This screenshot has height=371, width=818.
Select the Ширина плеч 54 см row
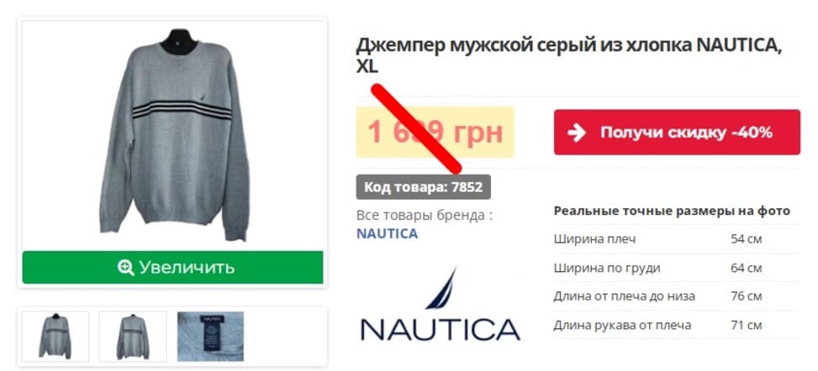pos(677,239)
